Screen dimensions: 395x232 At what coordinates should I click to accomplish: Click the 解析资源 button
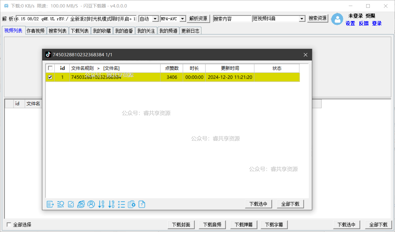click(198, 19)
